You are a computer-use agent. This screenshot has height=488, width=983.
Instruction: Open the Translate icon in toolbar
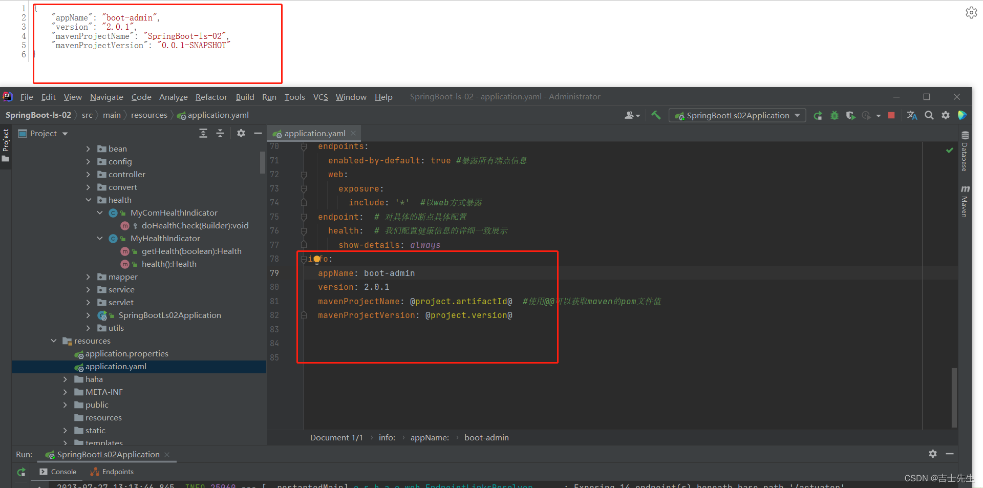[912, 116]
